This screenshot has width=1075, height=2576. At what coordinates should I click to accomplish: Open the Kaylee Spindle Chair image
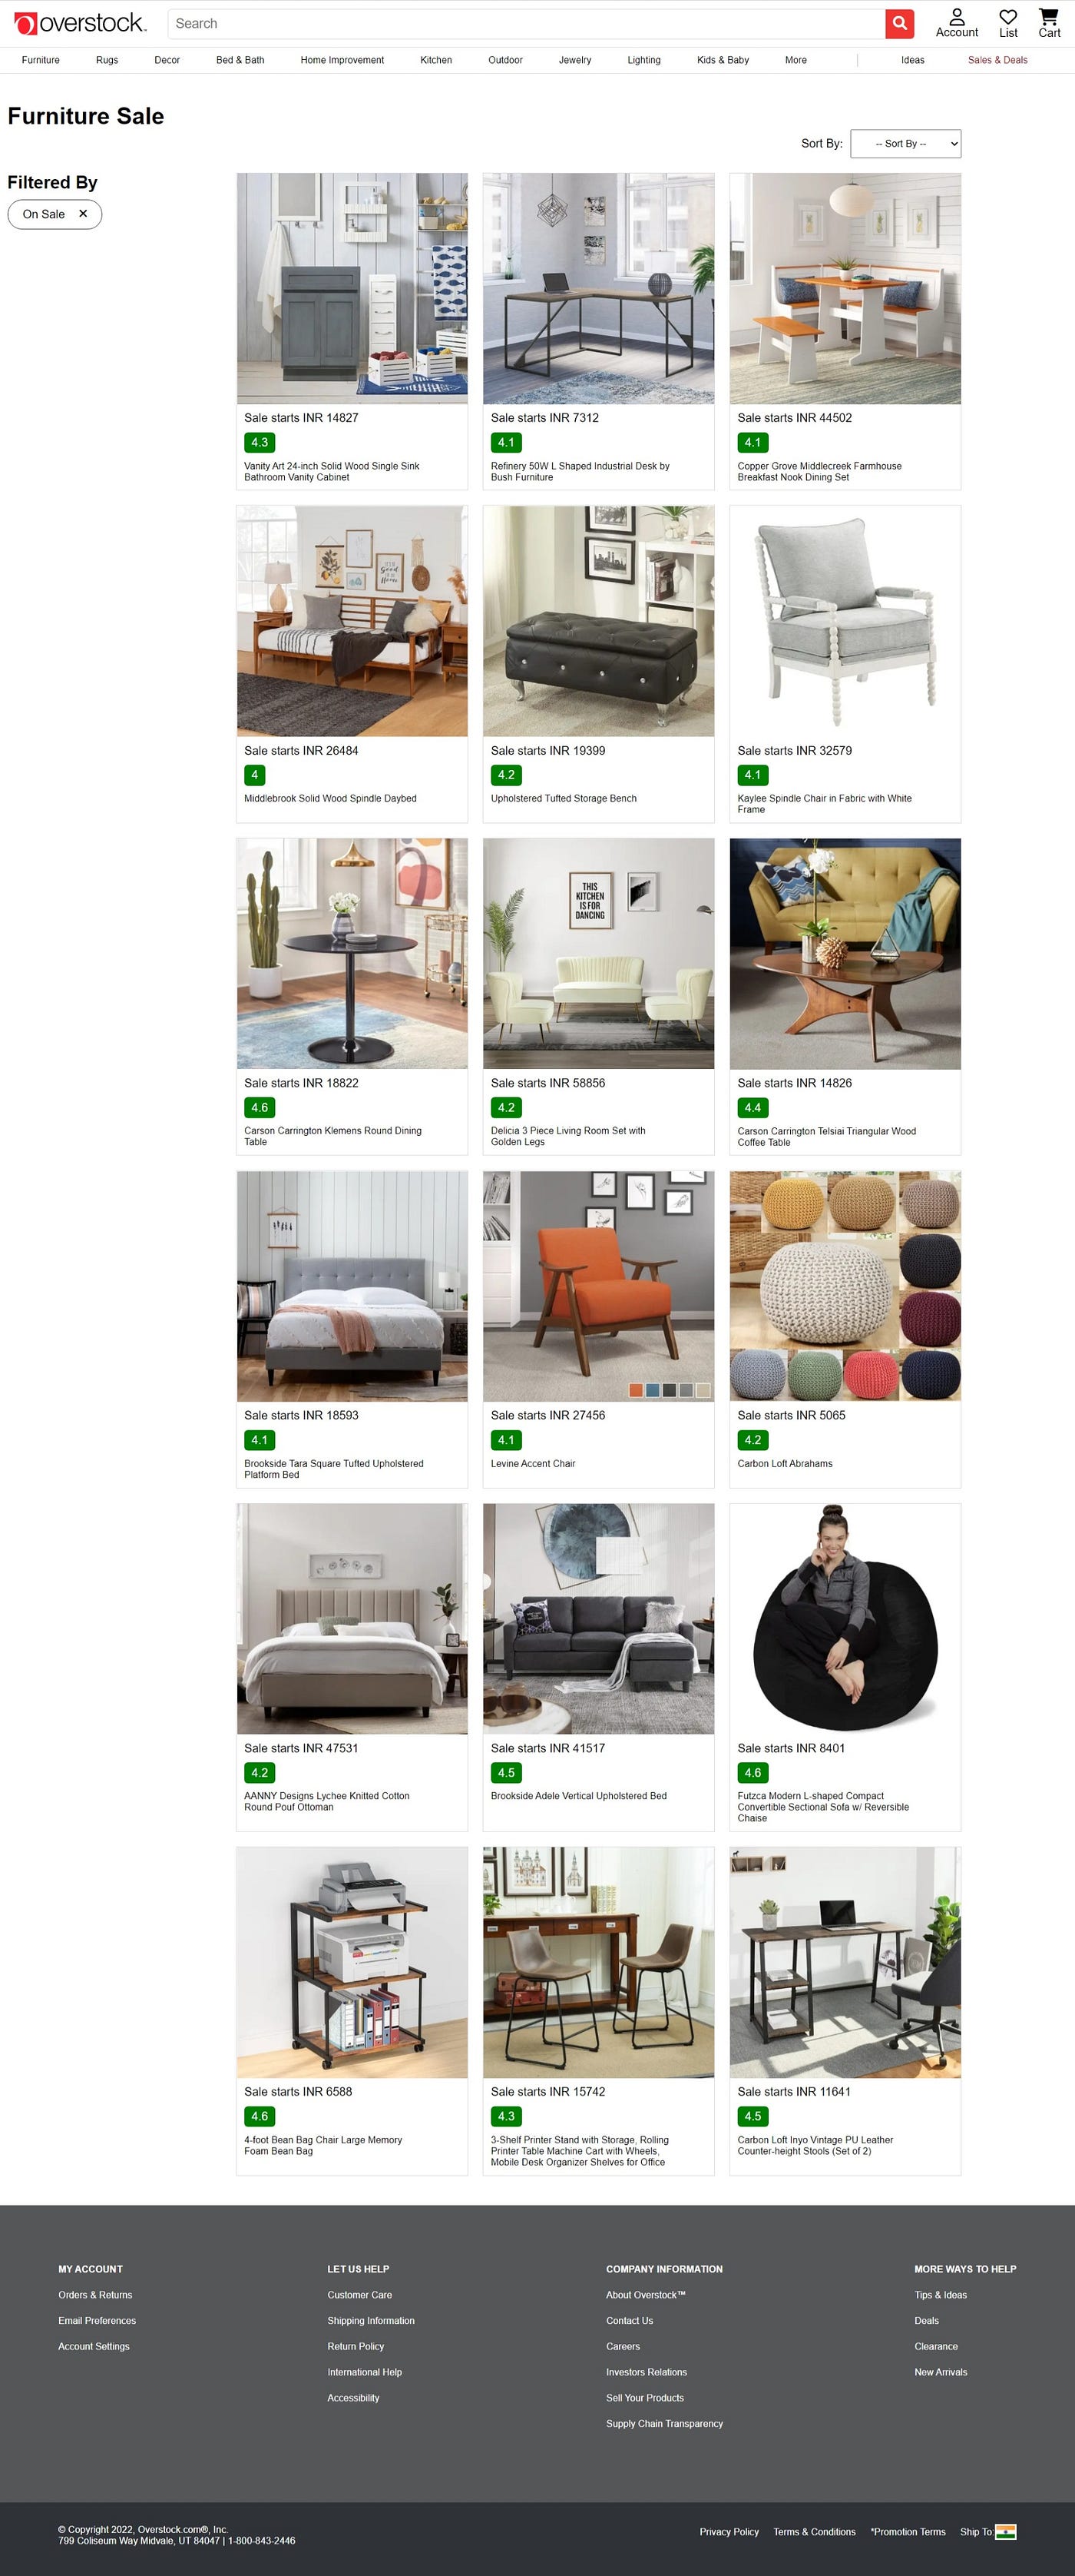tap(845, 621)
